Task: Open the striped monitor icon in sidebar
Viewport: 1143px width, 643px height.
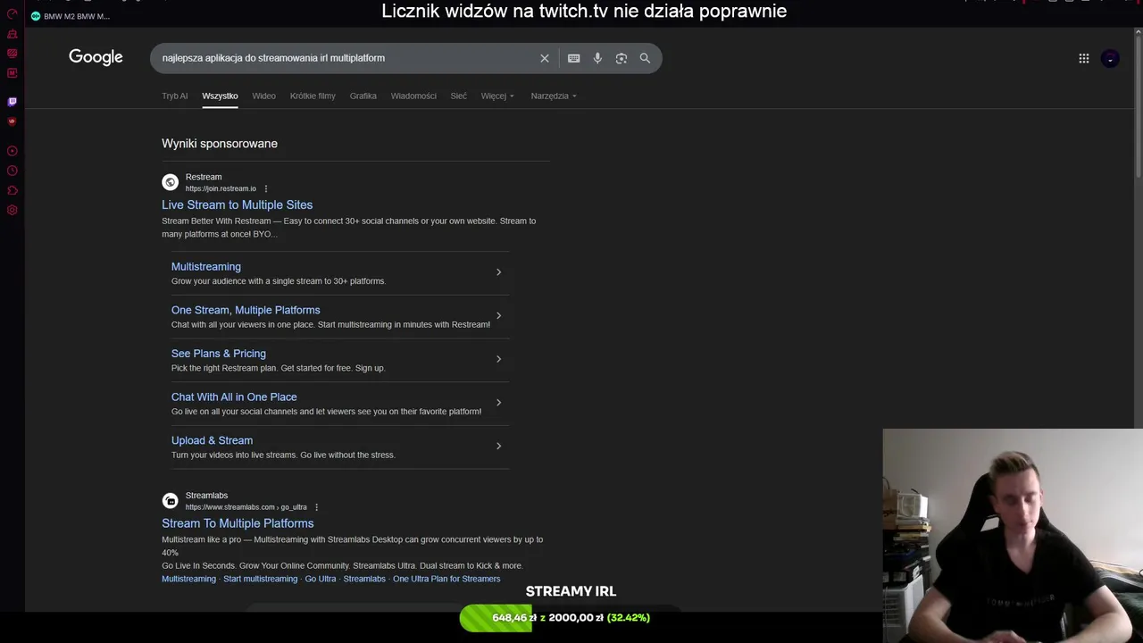Action: pos(12,53)
